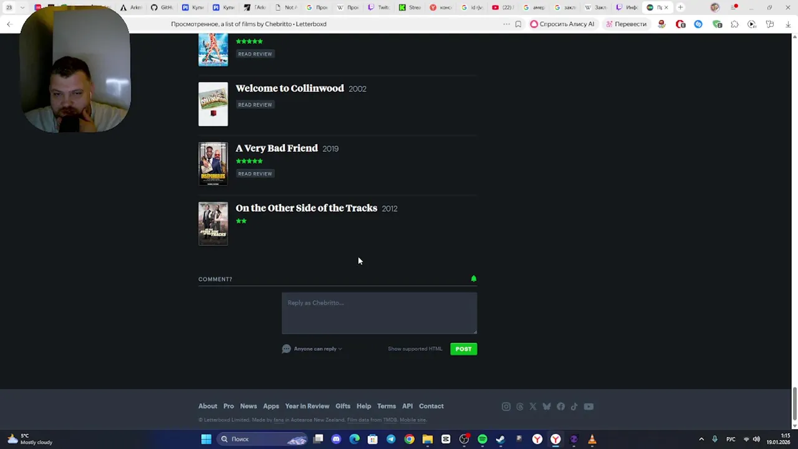The image size is (798, 449).
Task: Open the API footer link
Action: point(407,406)
